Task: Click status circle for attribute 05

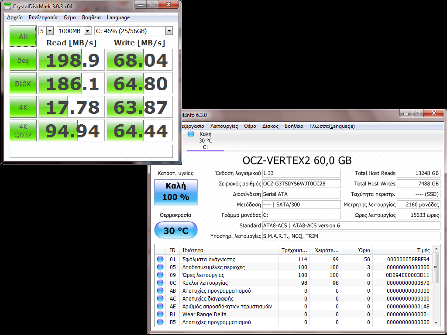Action: 160,267
